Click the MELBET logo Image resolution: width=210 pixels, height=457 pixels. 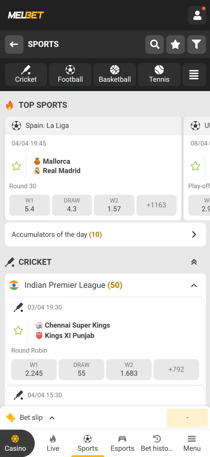pos(25,15)
